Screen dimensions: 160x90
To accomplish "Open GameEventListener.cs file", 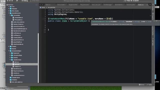I will pos(19,31).
